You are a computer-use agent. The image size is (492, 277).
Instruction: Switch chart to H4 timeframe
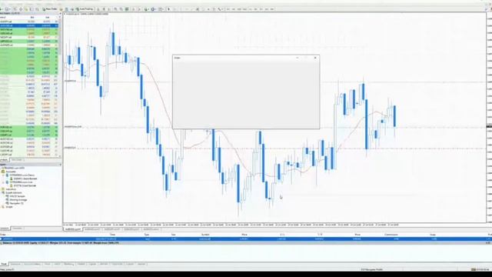coord(256,9)
